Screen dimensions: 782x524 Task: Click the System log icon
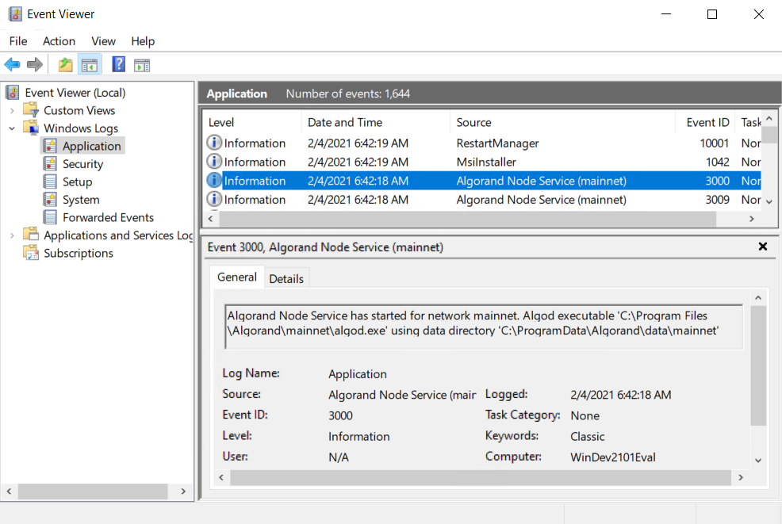(50, 200)
